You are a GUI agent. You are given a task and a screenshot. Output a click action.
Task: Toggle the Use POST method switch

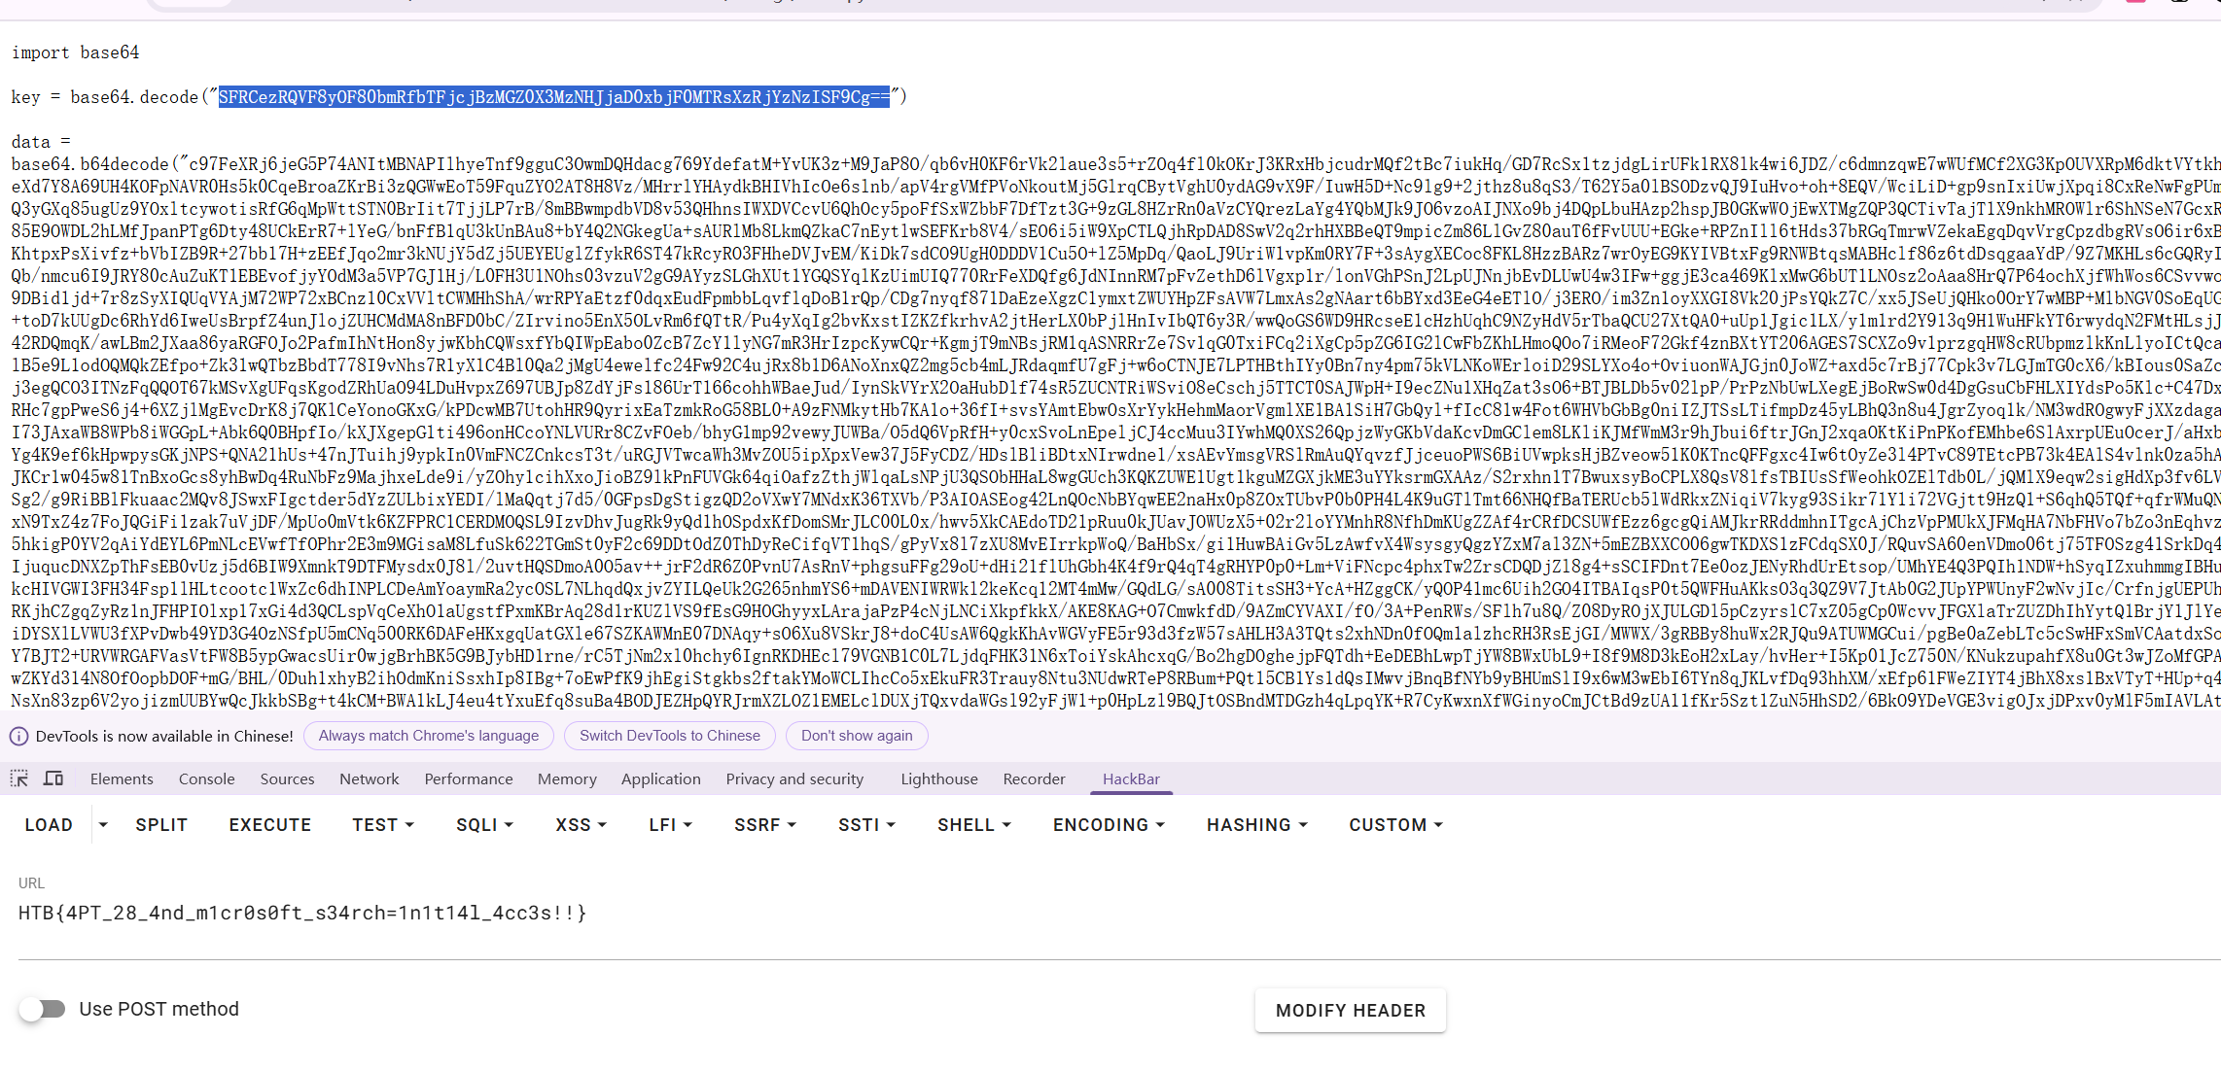coord(42,1009)
